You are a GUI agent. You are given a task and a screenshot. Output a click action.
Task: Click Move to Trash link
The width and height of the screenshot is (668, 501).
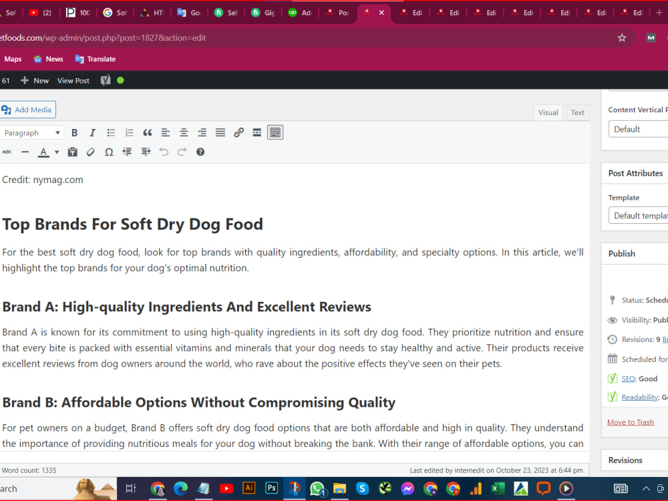coord(631,422)
